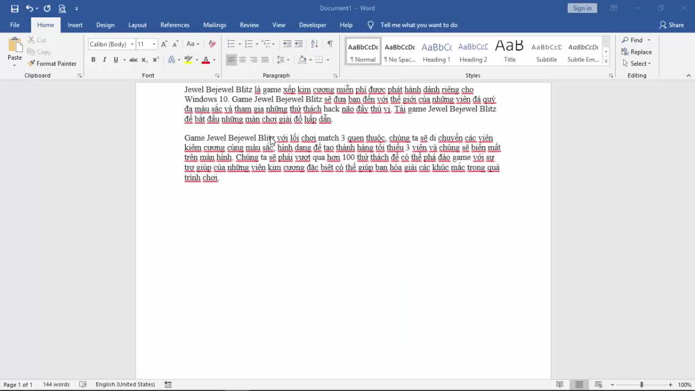
Task: Apply superscript formatting
Action: (x=156, y=60)
